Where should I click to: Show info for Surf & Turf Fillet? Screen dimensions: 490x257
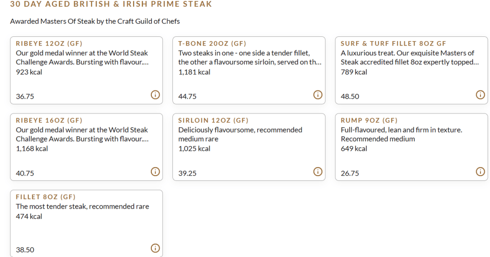point(480,95)
